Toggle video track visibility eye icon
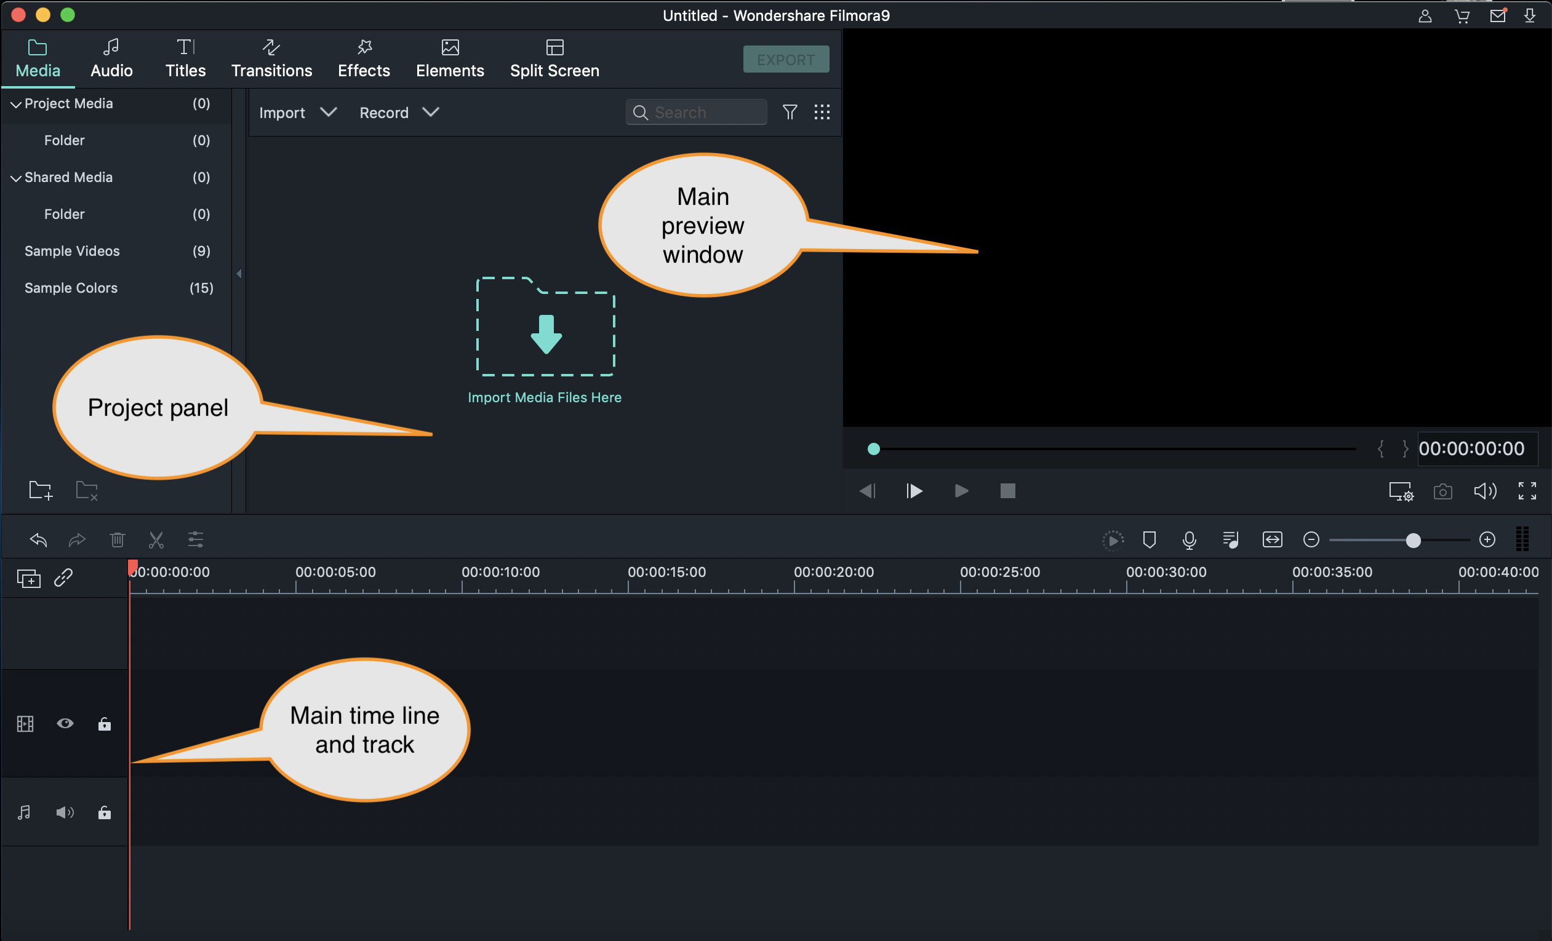This screenshot has width=1552, height=941. (x=63, y=724)
